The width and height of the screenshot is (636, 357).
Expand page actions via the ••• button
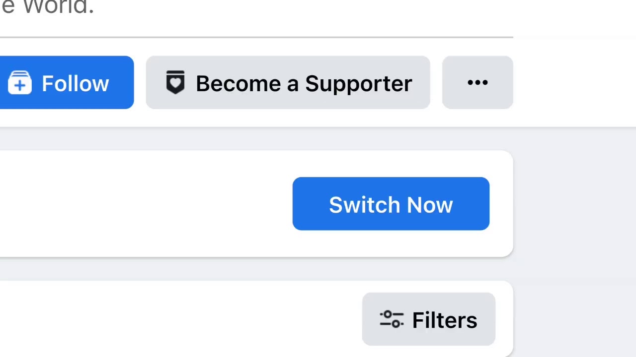point(477,82)
